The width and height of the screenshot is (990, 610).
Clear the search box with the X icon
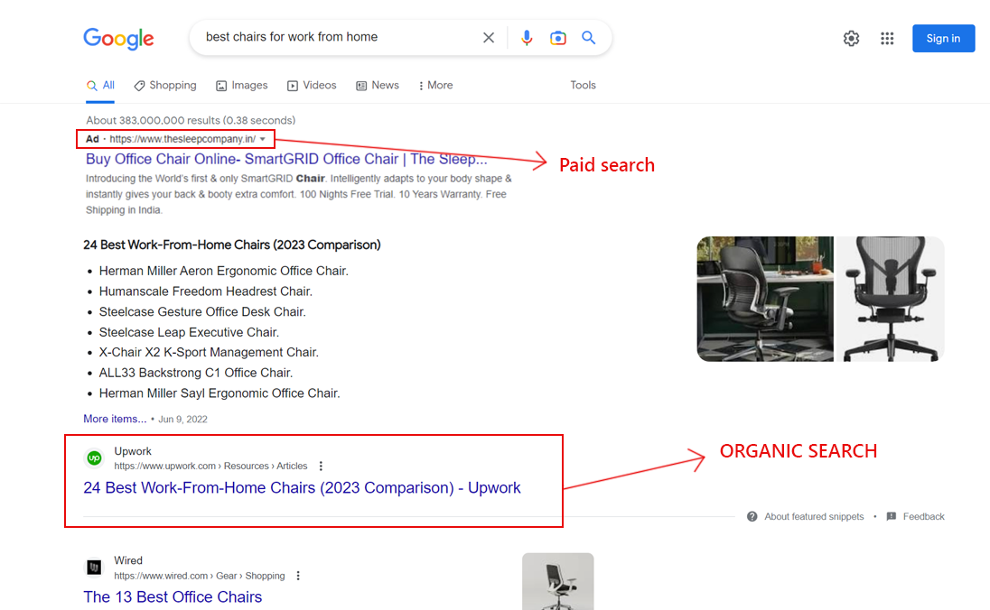point(489,38)
